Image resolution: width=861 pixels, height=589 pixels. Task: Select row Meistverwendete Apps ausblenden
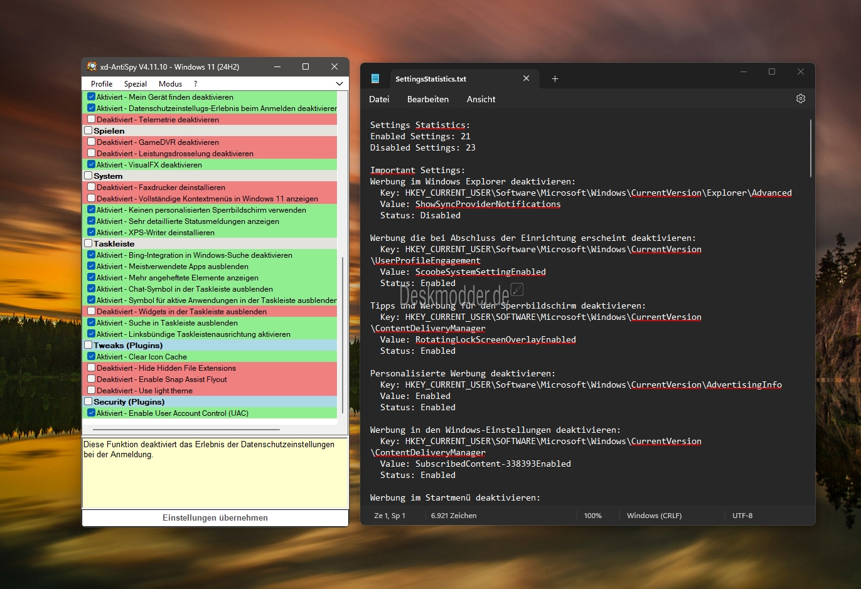[x=210, y=266]
